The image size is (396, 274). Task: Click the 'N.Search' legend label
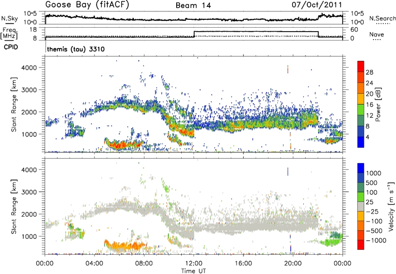[382, 18]
